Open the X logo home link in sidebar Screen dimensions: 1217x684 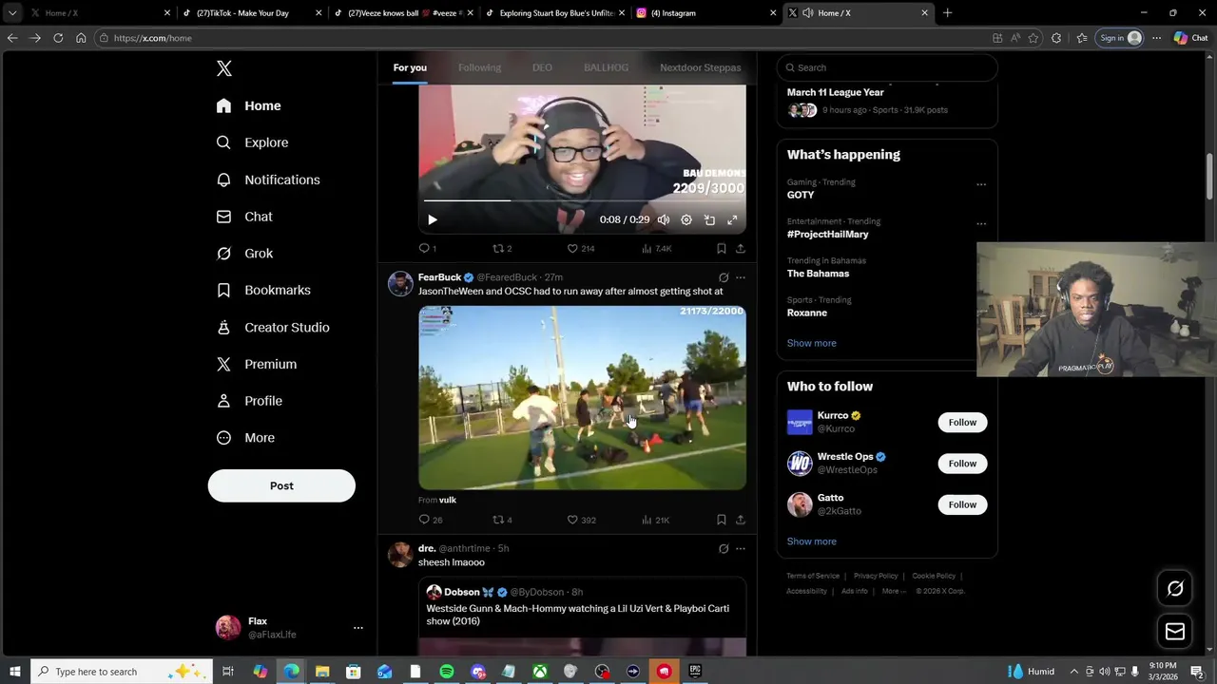[x=224, y=68]
